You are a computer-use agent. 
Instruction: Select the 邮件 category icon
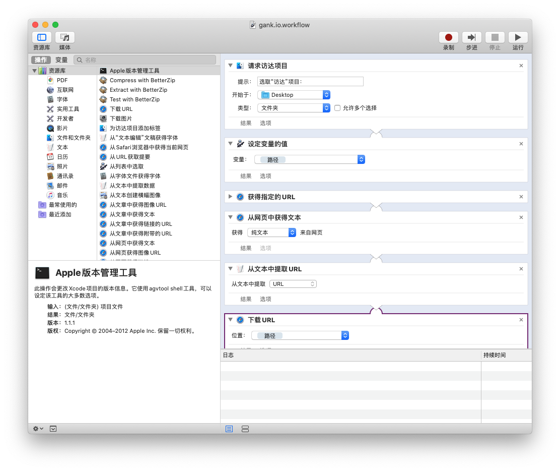(x=50, y=186)
